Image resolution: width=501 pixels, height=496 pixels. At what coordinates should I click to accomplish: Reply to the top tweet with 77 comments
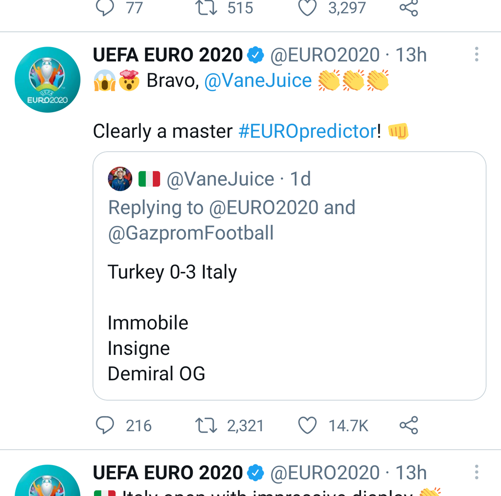point(105,8)
